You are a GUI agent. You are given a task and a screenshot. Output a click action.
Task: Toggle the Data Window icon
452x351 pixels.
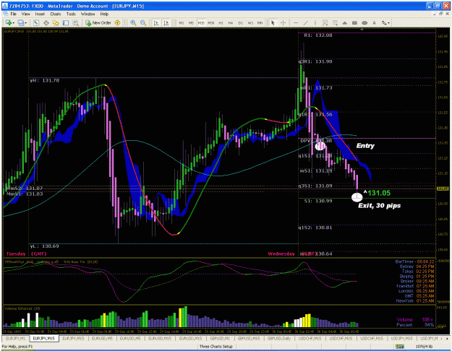click(x=46, y=22)
